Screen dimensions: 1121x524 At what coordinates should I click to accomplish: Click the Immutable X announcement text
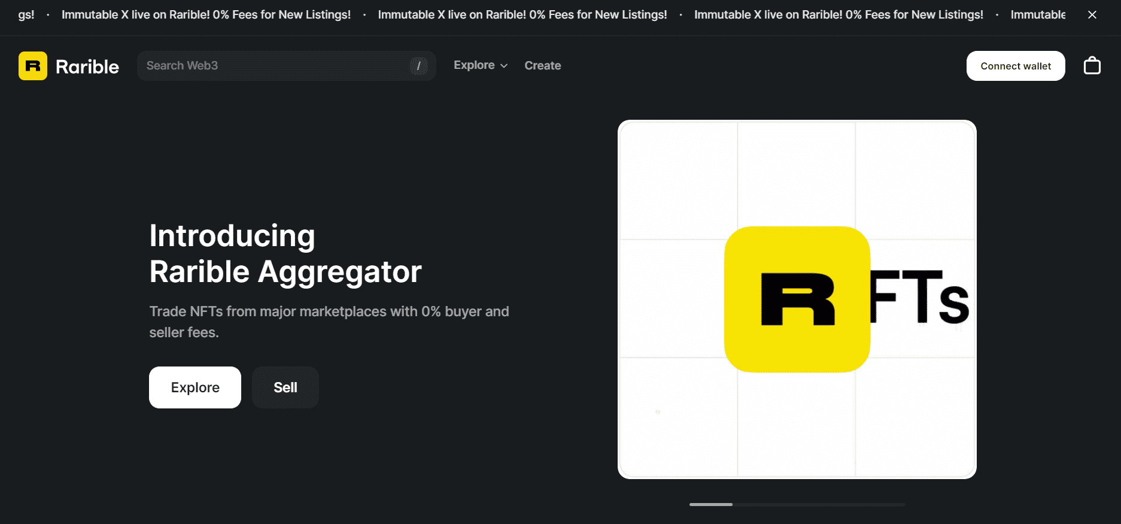coord(522,14)
